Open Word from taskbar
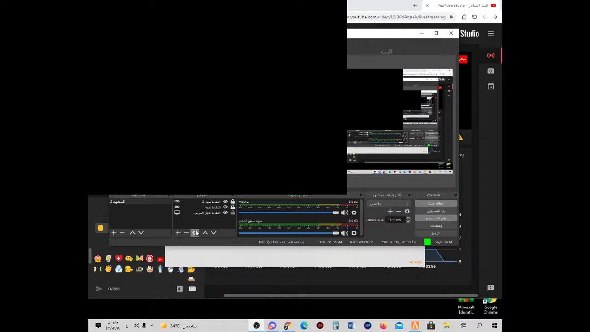Screen dimensions: 590x332 (x=352, y=326)
